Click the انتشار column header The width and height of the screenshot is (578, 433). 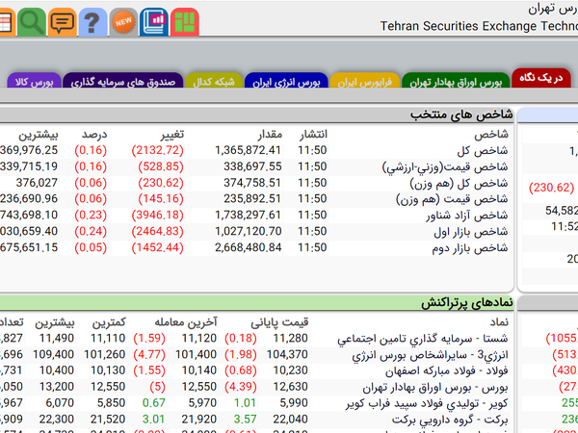tap(313, 135)
